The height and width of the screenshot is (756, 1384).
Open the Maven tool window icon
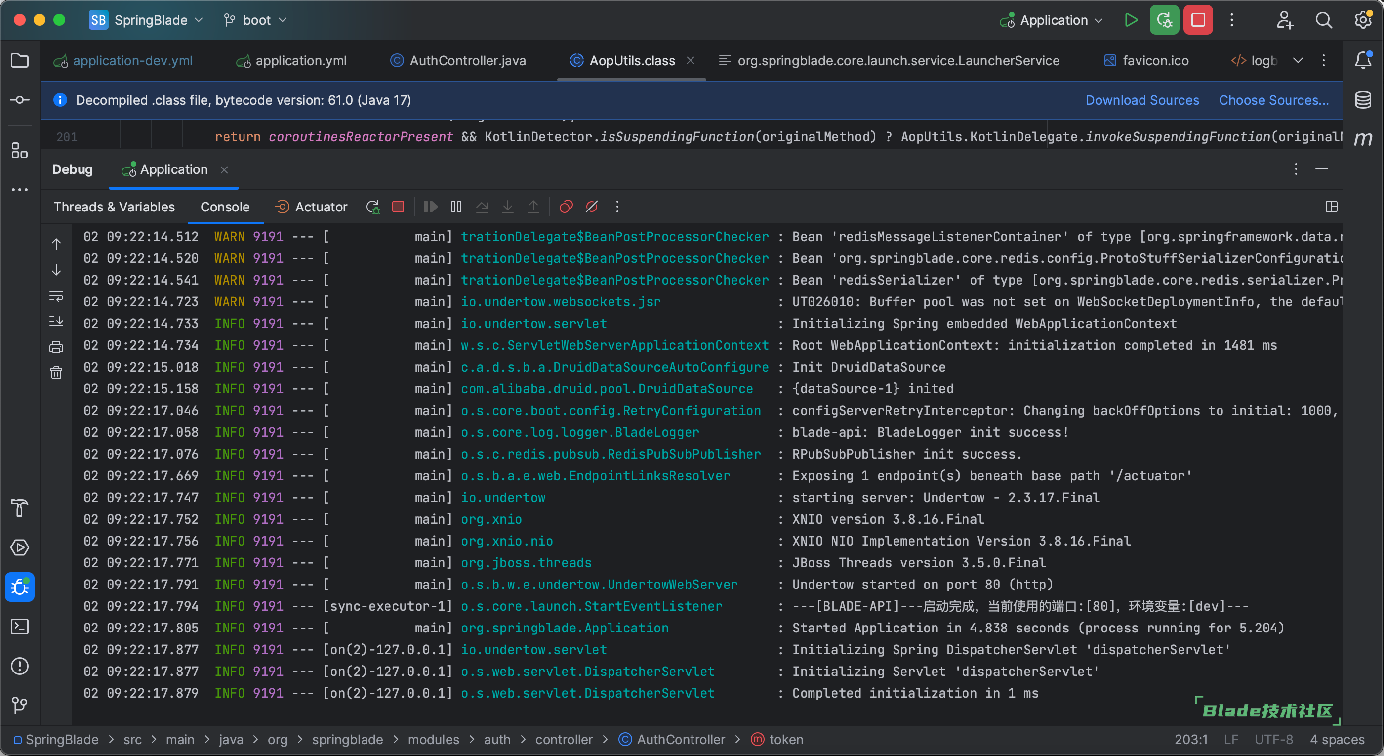(1363, 139)
